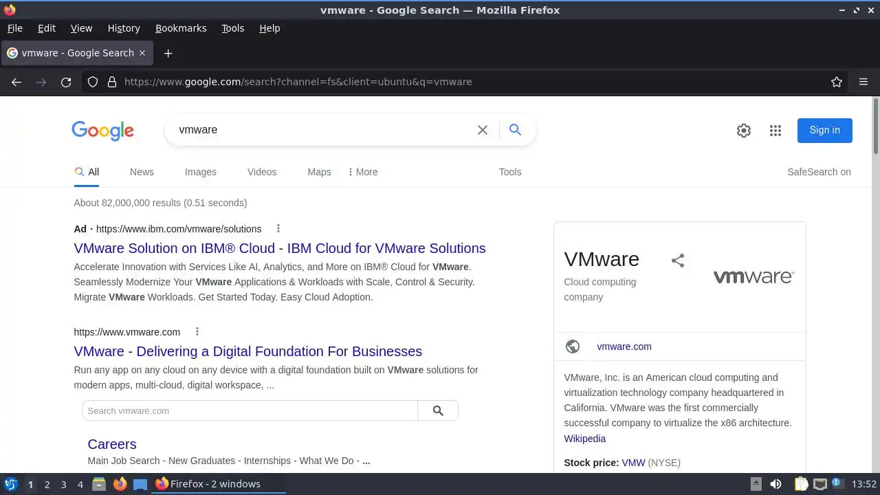Click the Search vmware.com input field
Viewport: 880px width, 495px height.
point(250,410)
